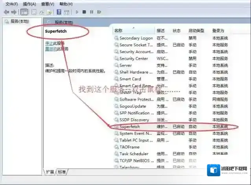
Task: Sort by the 状态 column header
Action: [177, 31]
